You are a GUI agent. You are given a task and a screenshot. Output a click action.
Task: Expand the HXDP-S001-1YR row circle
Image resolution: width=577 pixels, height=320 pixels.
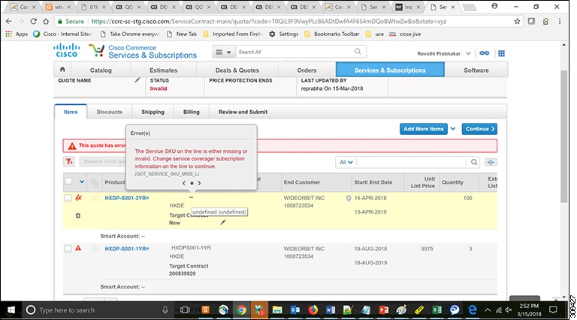(x=95, y=249)
